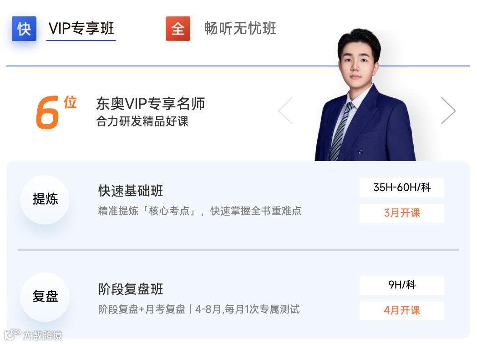477x344 pixels.
Task: Click the red 全 badge icon
Action: tap(178, 29)
